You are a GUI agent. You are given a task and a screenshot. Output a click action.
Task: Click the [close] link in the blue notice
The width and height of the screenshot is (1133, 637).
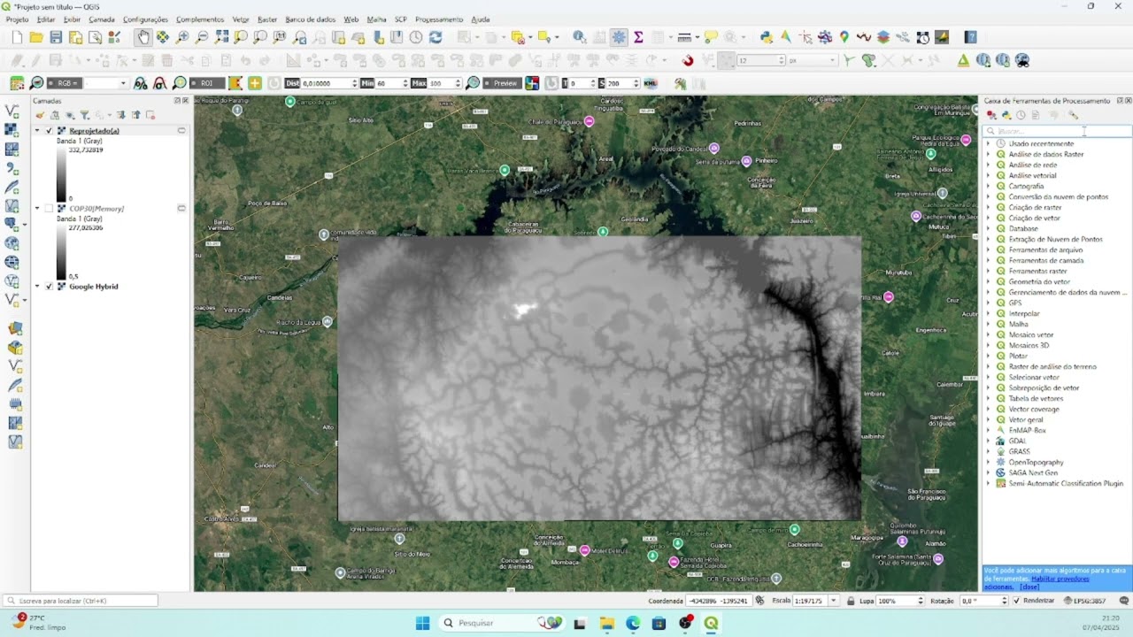point(1029,587)
